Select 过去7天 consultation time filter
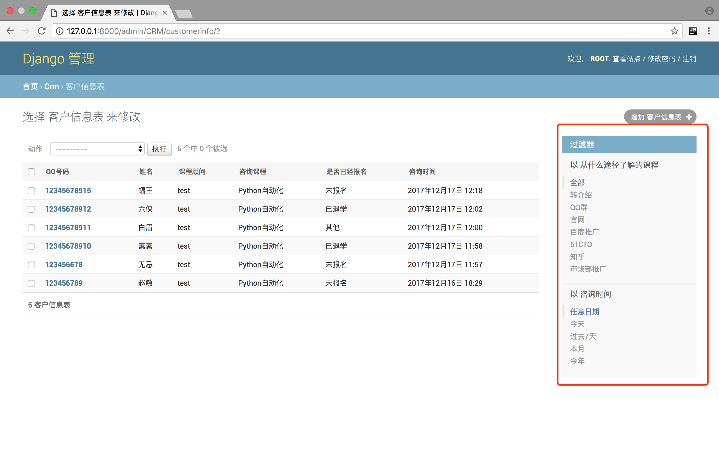The width and height of the screenshot is (719, 449). click(x=583, y=336)
